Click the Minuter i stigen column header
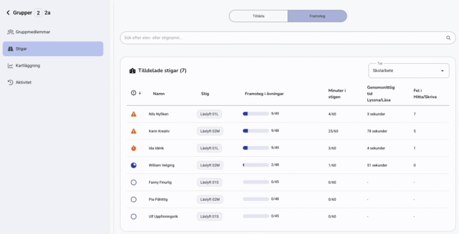This screenshot has width=459, height=234. tap(337, 94)
